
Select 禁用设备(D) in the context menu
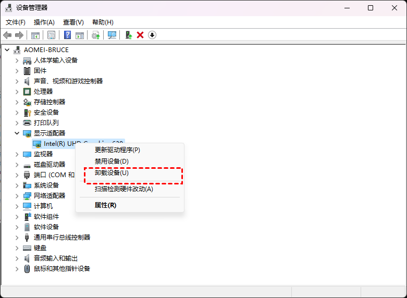point(112,162)
